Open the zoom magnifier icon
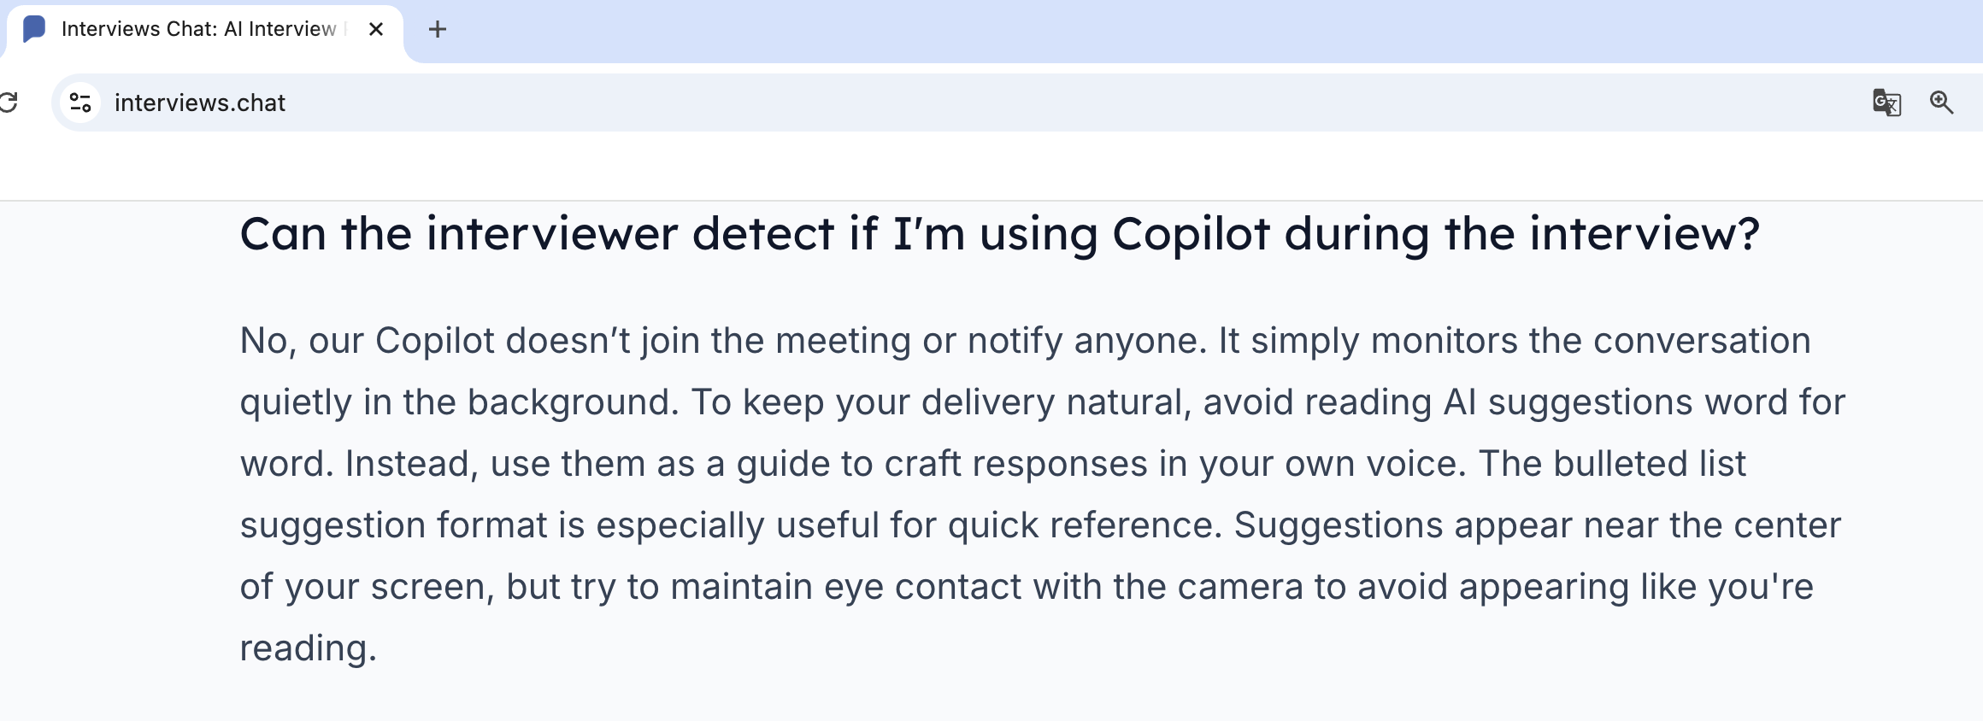The image size is (1983, 721). click(x=1941, y=103)
